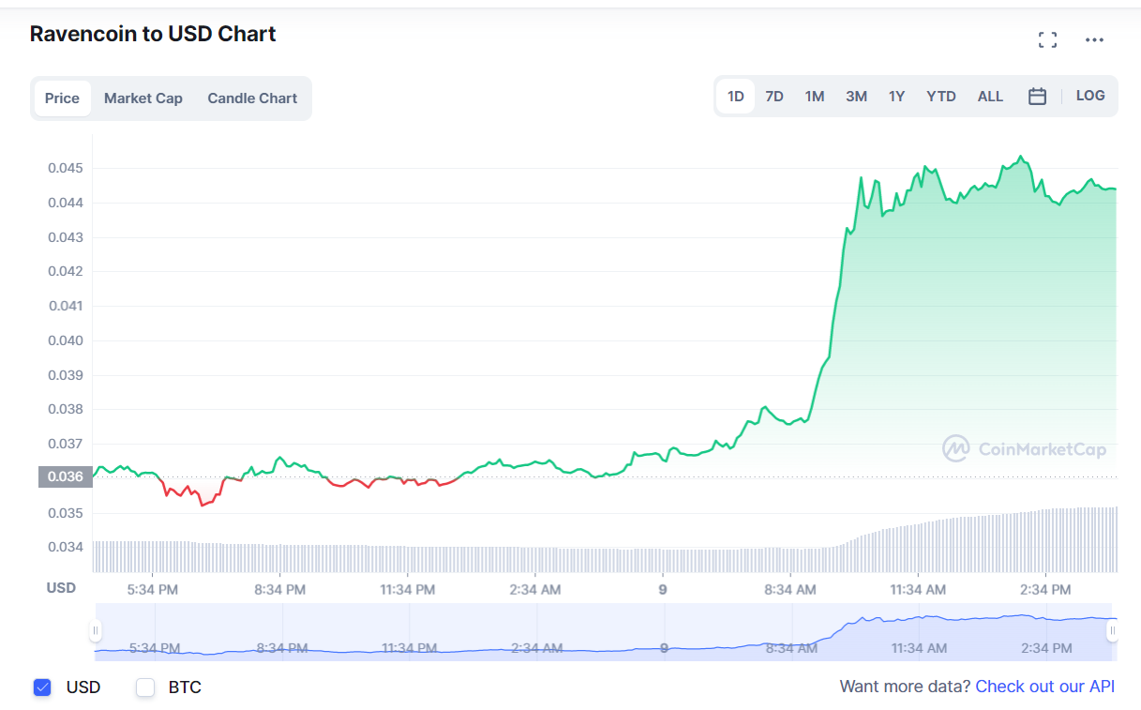Viewport: 1141px width, 710px height.
Task: Click the 0.038 y-axis label
Action: click(x=66, y=409)
